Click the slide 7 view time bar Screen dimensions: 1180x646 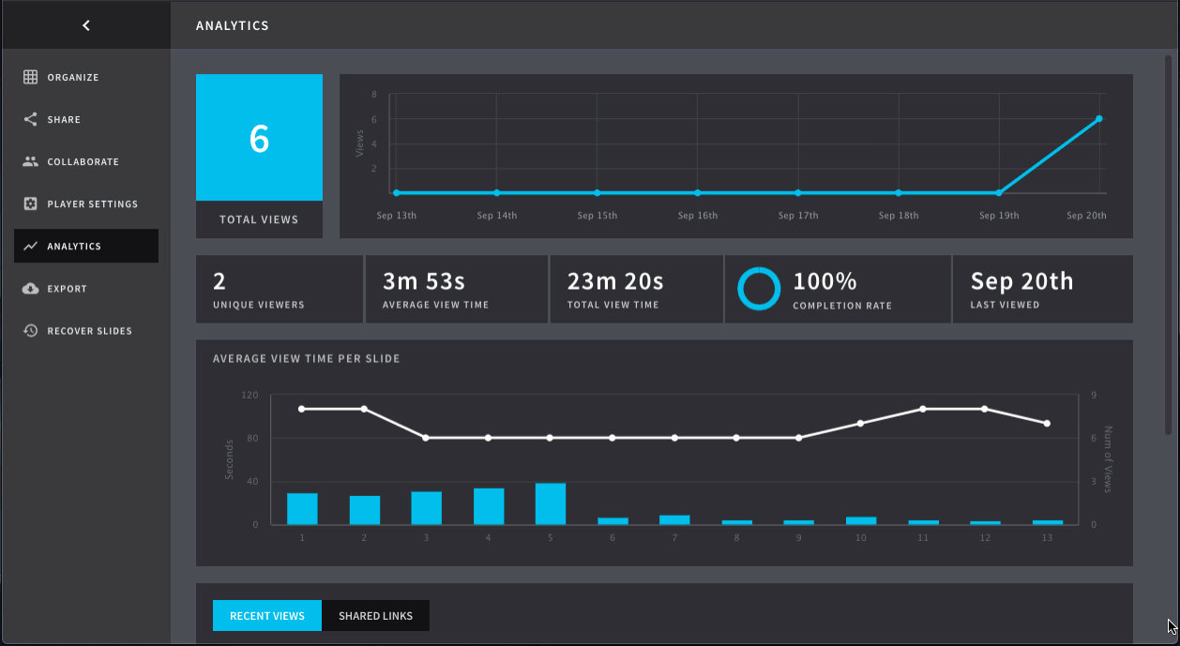pyautogui.click(x=674, y=520)
